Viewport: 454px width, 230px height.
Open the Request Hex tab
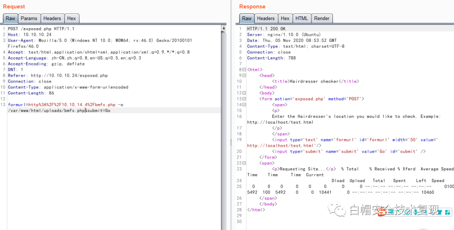tap(71, 18)
